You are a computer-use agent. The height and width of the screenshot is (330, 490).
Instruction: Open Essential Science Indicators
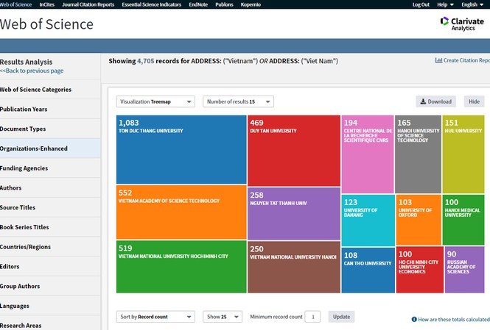coord(152,4)
